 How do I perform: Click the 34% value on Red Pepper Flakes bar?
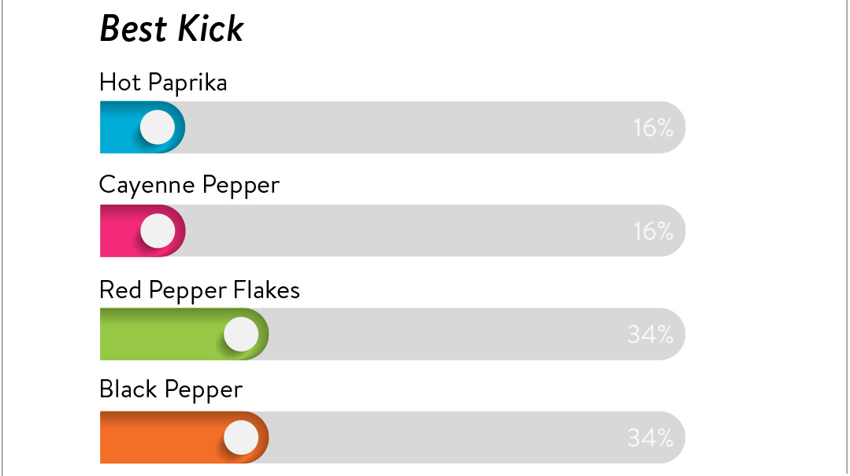(650, 334)
